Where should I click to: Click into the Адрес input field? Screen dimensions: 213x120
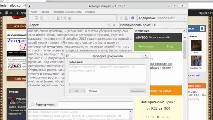[73, 25]
